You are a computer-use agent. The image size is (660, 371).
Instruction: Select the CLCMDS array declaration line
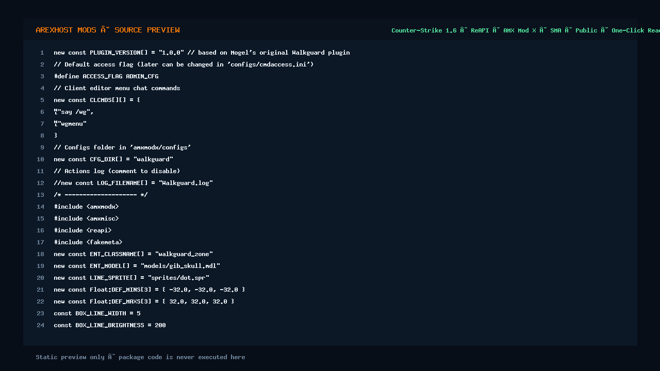coord(97,100)
